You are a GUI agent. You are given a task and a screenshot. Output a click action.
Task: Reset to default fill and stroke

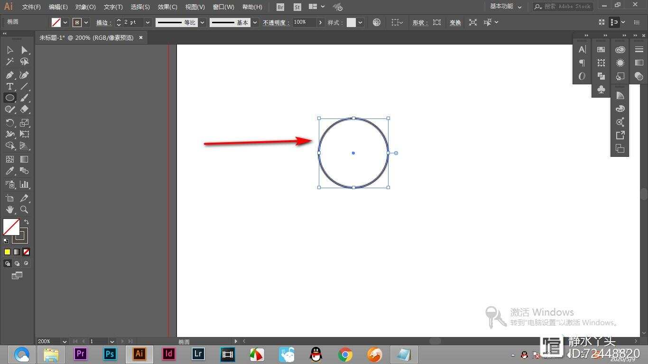tap(6, 240)
